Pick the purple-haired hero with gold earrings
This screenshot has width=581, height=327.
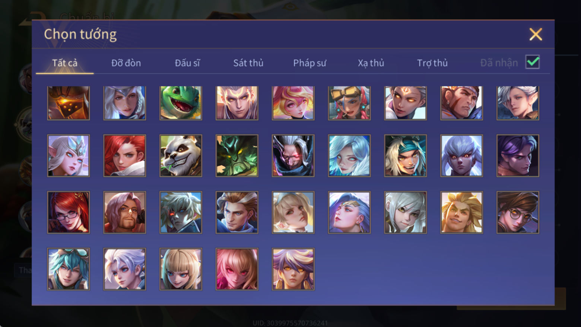[x=293, y=269]
